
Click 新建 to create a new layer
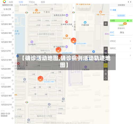pos(113,10)
